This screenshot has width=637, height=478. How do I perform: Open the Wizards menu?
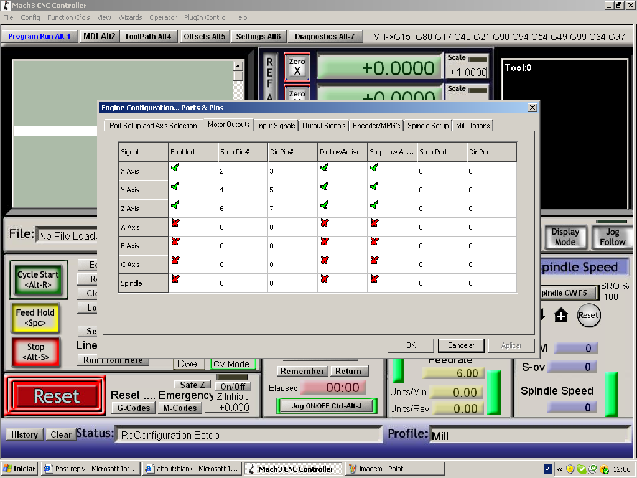[130, 17]
